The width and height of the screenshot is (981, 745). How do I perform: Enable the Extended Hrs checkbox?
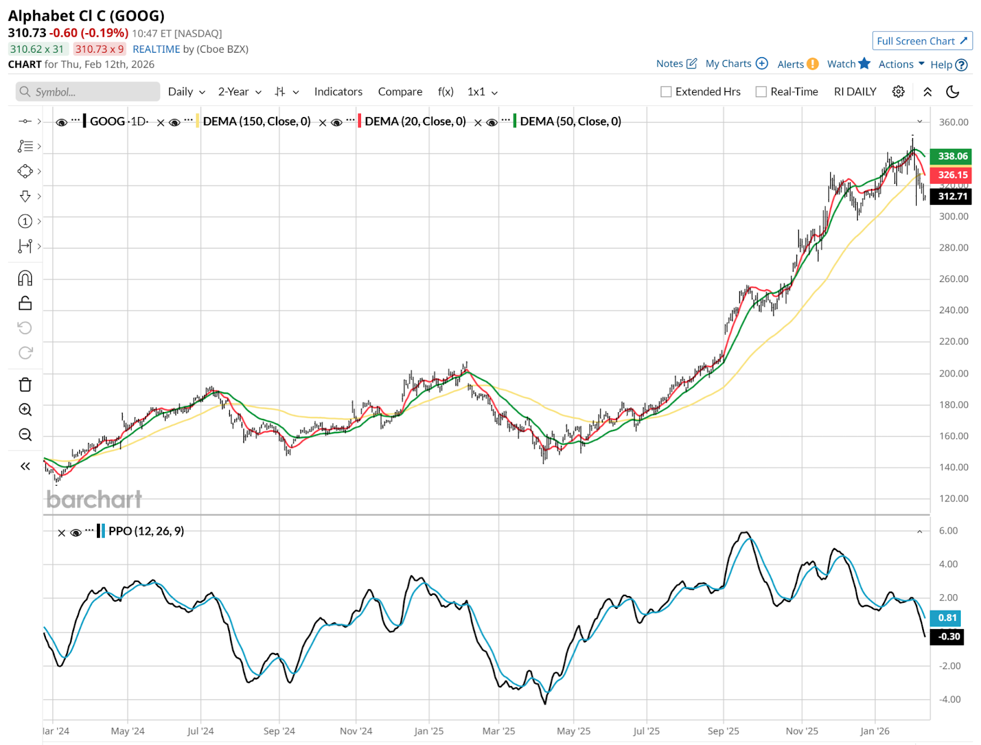(666, 92)
